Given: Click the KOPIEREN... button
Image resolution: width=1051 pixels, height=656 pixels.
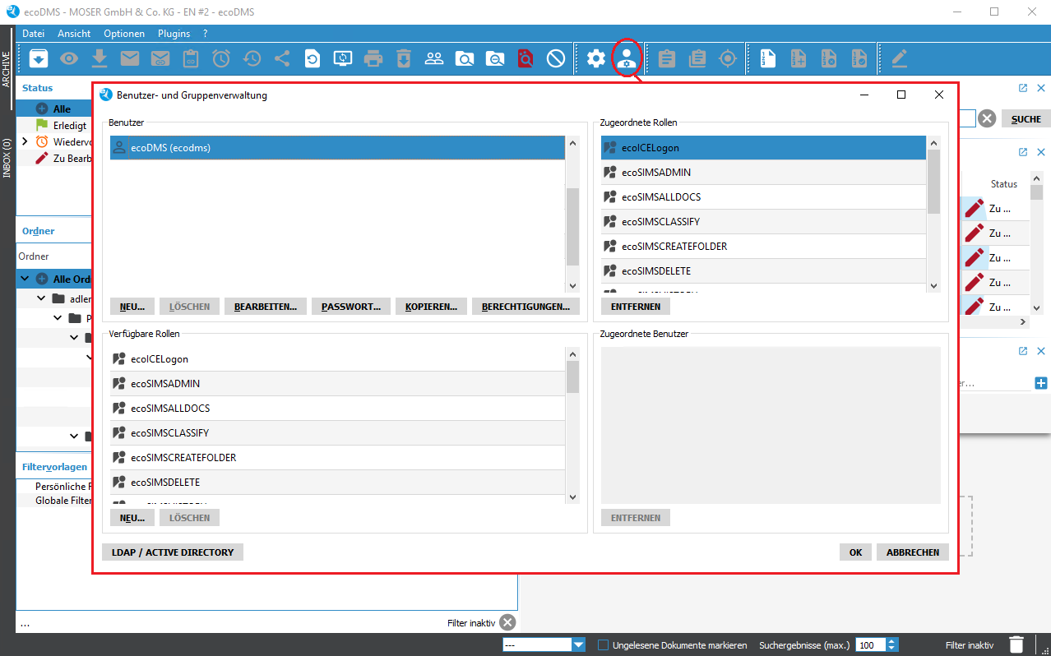Looking at the screenshot, I should tap(432, 307).
